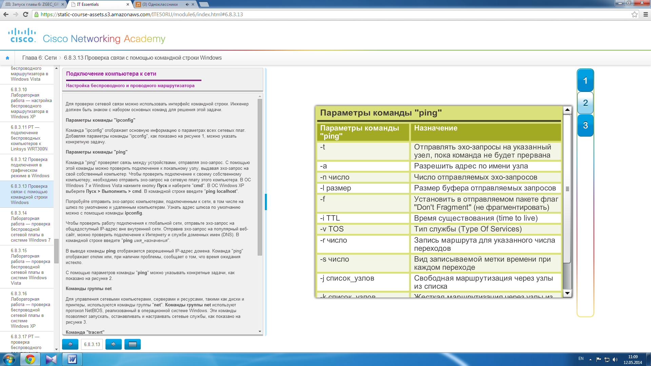Switch to the IT Essentials tab

point(98,4)
